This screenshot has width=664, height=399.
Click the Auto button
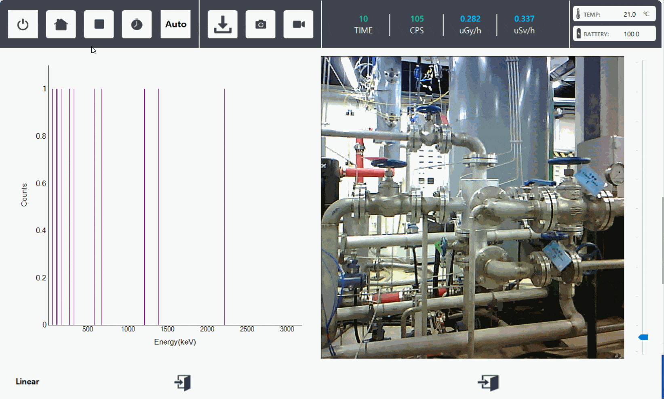click(176, 25)
